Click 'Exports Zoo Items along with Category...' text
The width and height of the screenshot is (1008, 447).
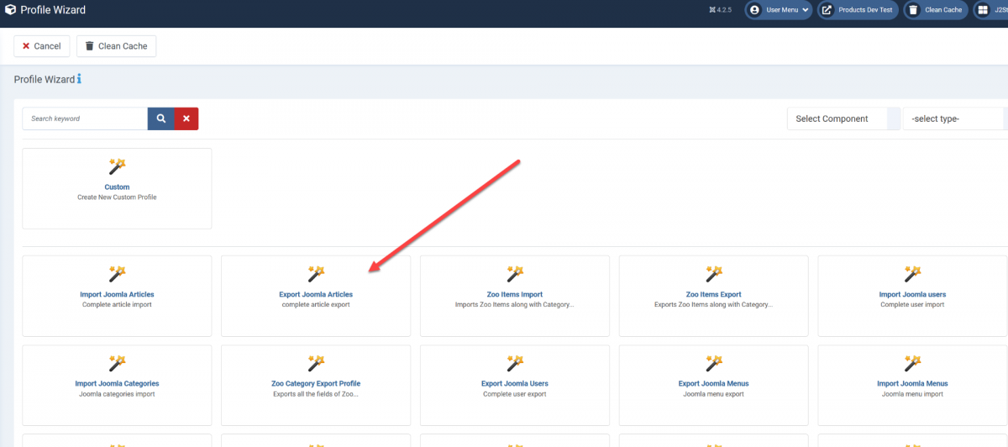(x=714, y=305)
